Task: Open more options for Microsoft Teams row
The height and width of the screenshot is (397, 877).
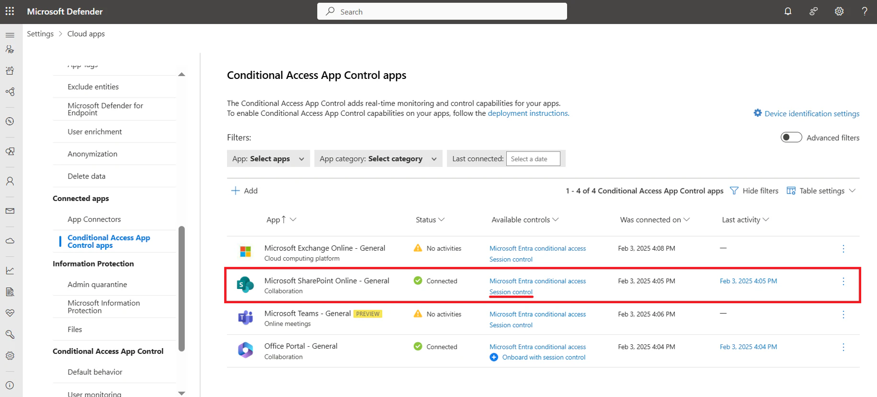Action: click(843, 314)
